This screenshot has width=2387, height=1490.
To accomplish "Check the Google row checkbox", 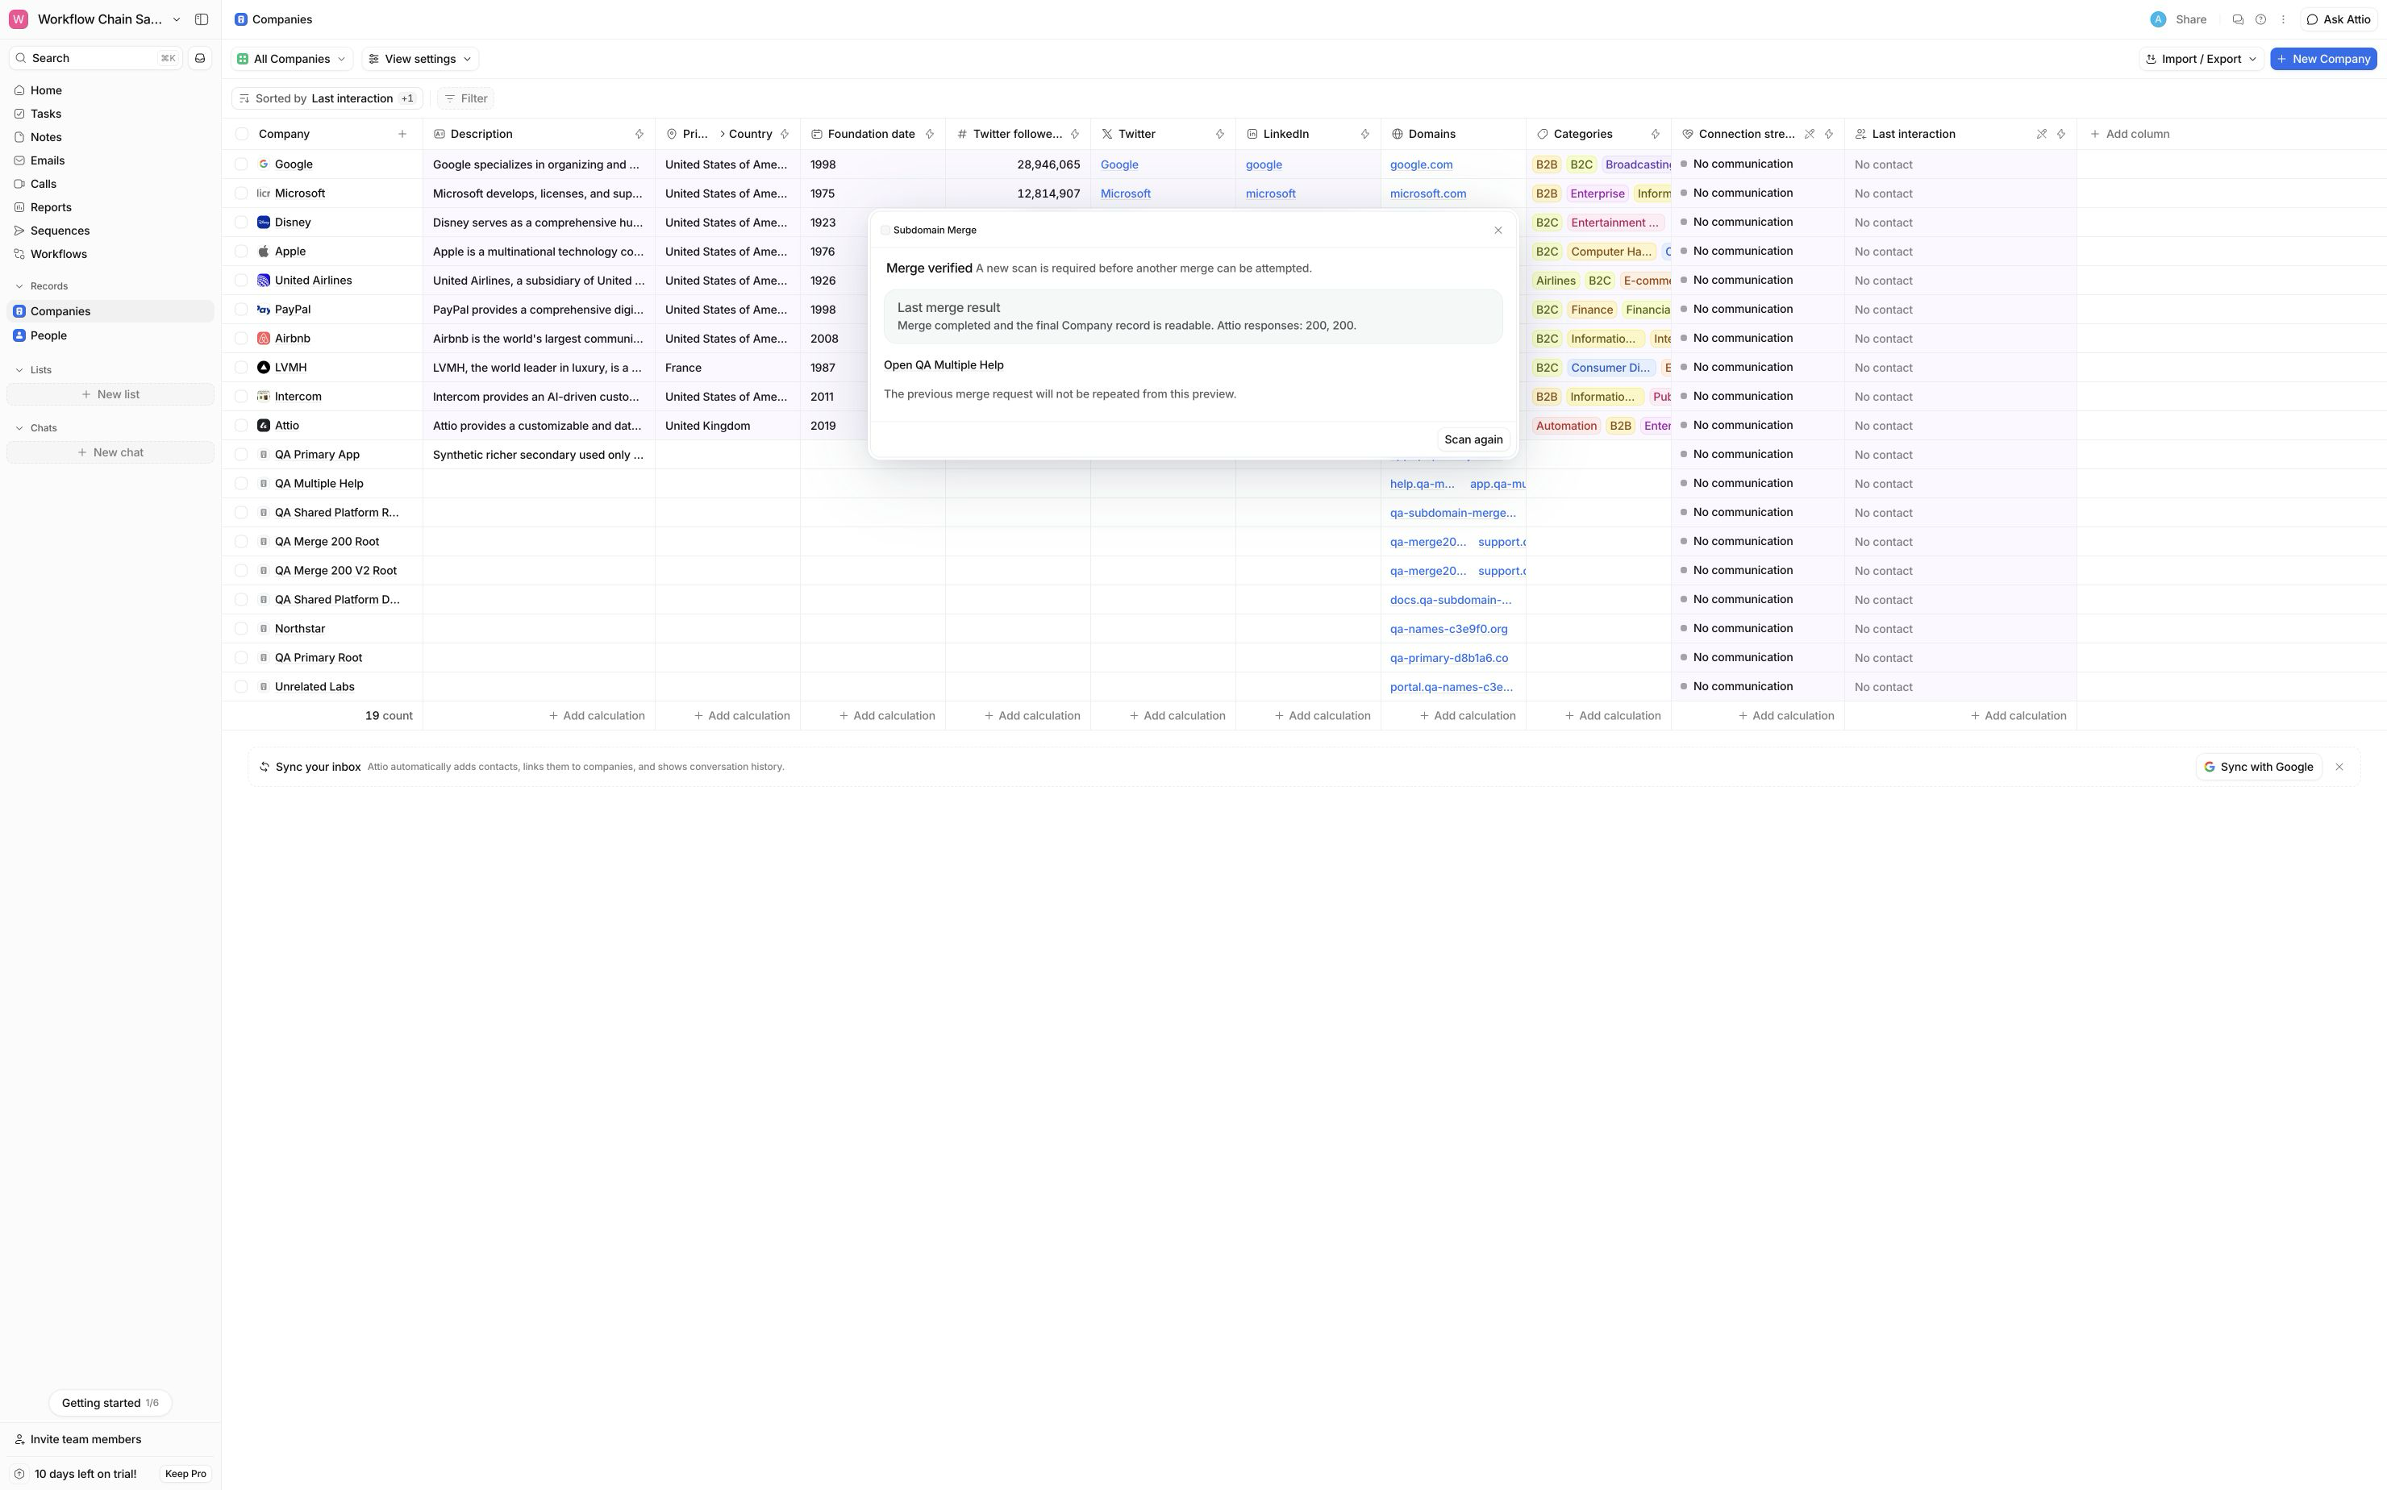I will click(241, 164).
